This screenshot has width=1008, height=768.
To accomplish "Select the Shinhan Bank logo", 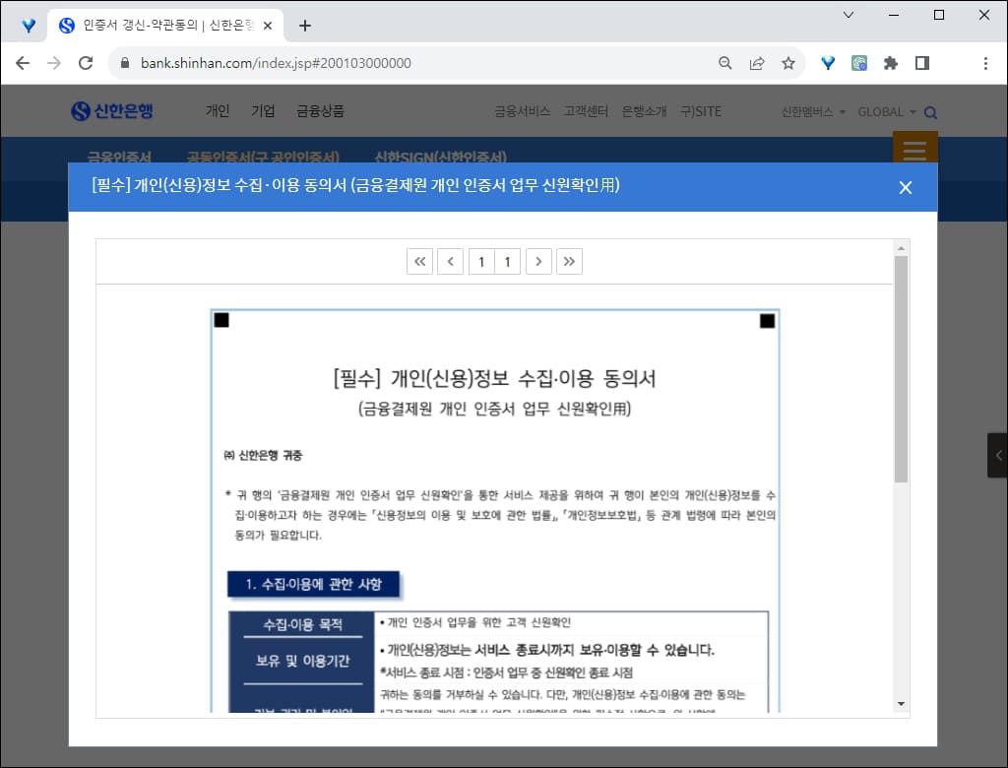I will (111, 111).
